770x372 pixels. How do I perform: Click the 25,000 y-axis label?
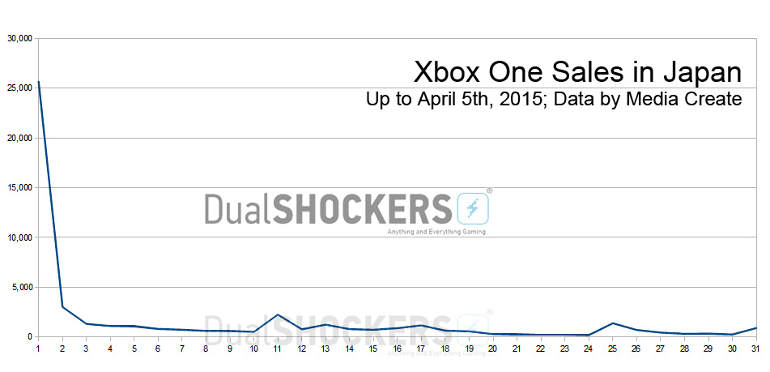[x=20, y=88]
